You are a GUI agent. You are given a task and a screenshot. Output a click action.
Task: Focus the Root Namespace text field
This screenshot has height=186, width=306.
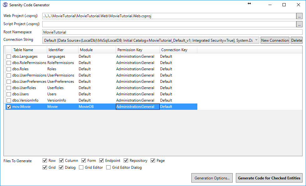[172, 32]
